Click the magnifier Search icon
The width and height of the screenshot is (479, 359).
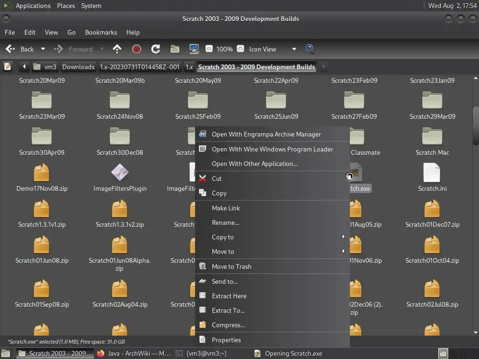310,49
